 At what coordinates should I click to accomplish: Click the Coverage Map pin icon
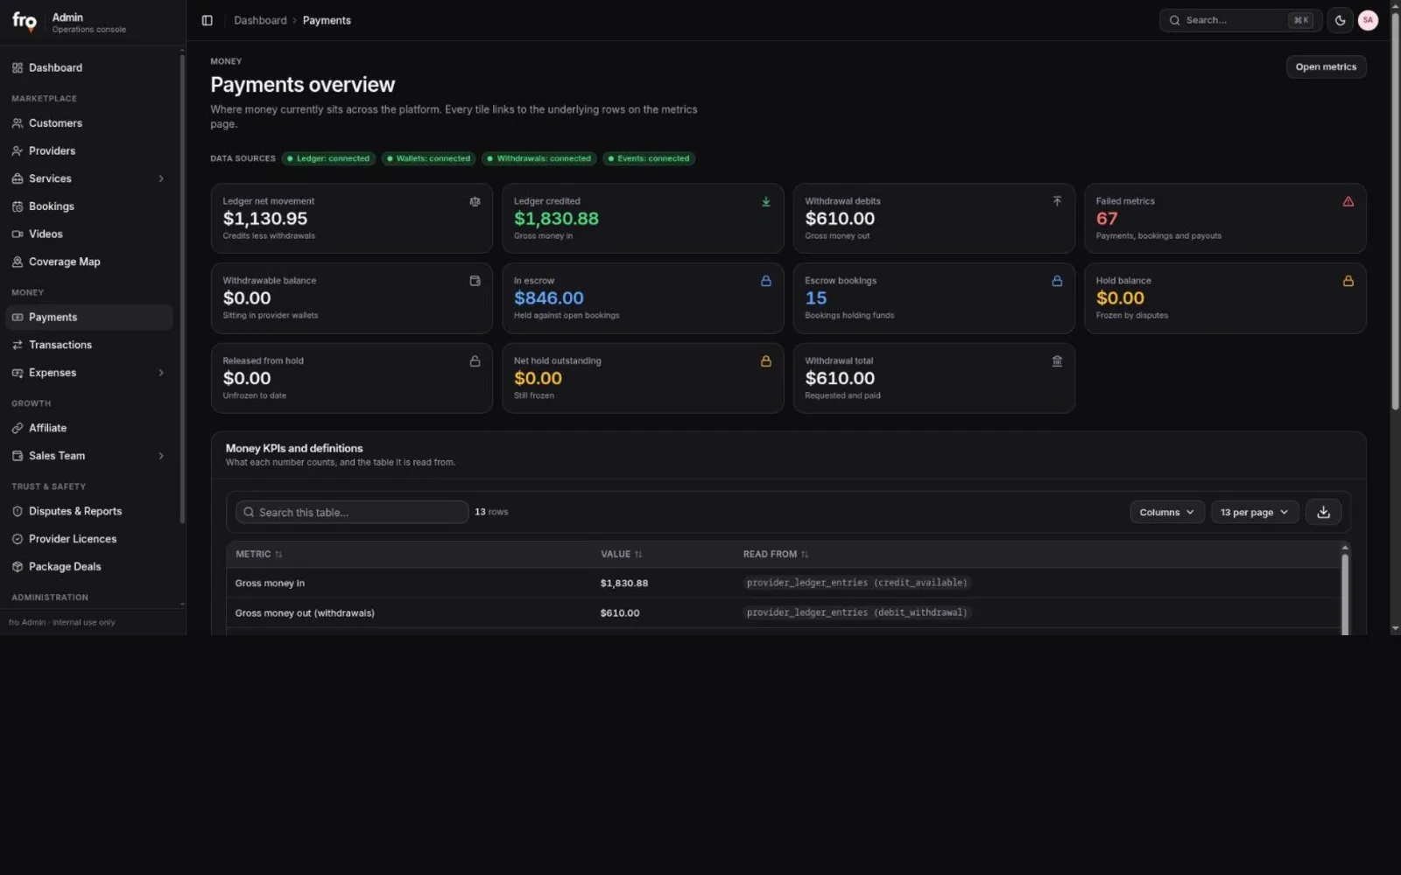click(18, 262)
